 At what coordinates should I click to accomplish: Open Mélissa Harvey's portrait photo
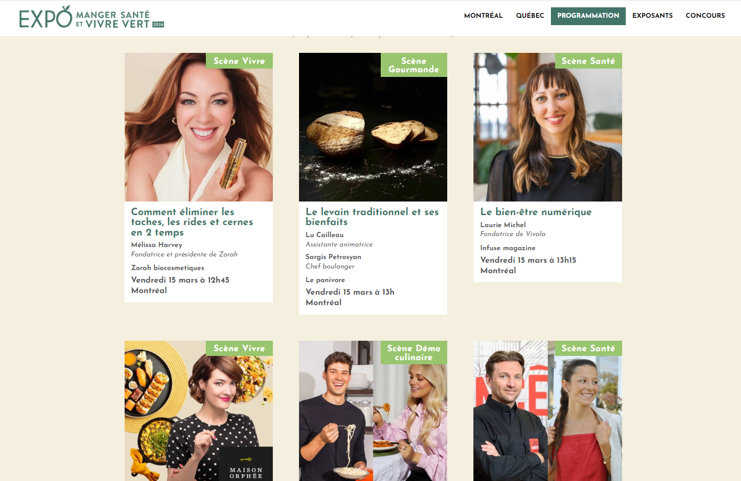click(x=198, y=127)
